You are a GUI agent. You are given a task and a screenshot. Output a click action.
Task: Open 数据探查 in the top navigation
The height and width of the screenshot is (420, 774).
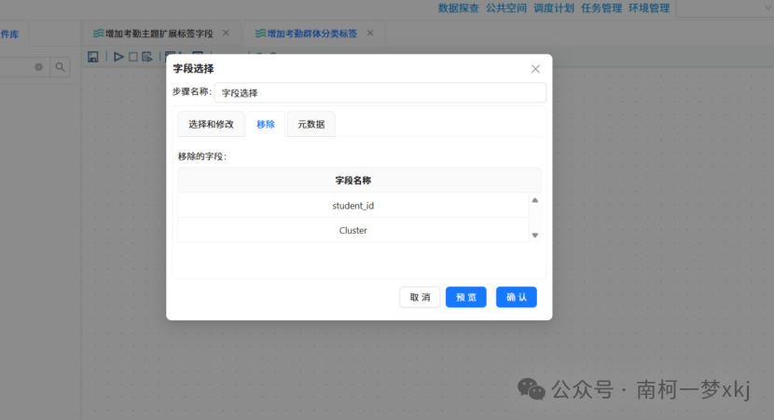coord(459,7)
